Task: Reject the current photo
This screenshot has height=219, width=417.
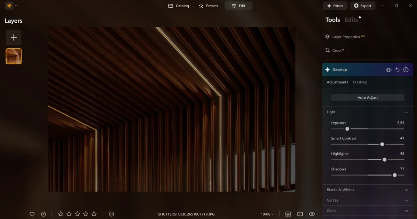Action: click(x=43, y=214)
